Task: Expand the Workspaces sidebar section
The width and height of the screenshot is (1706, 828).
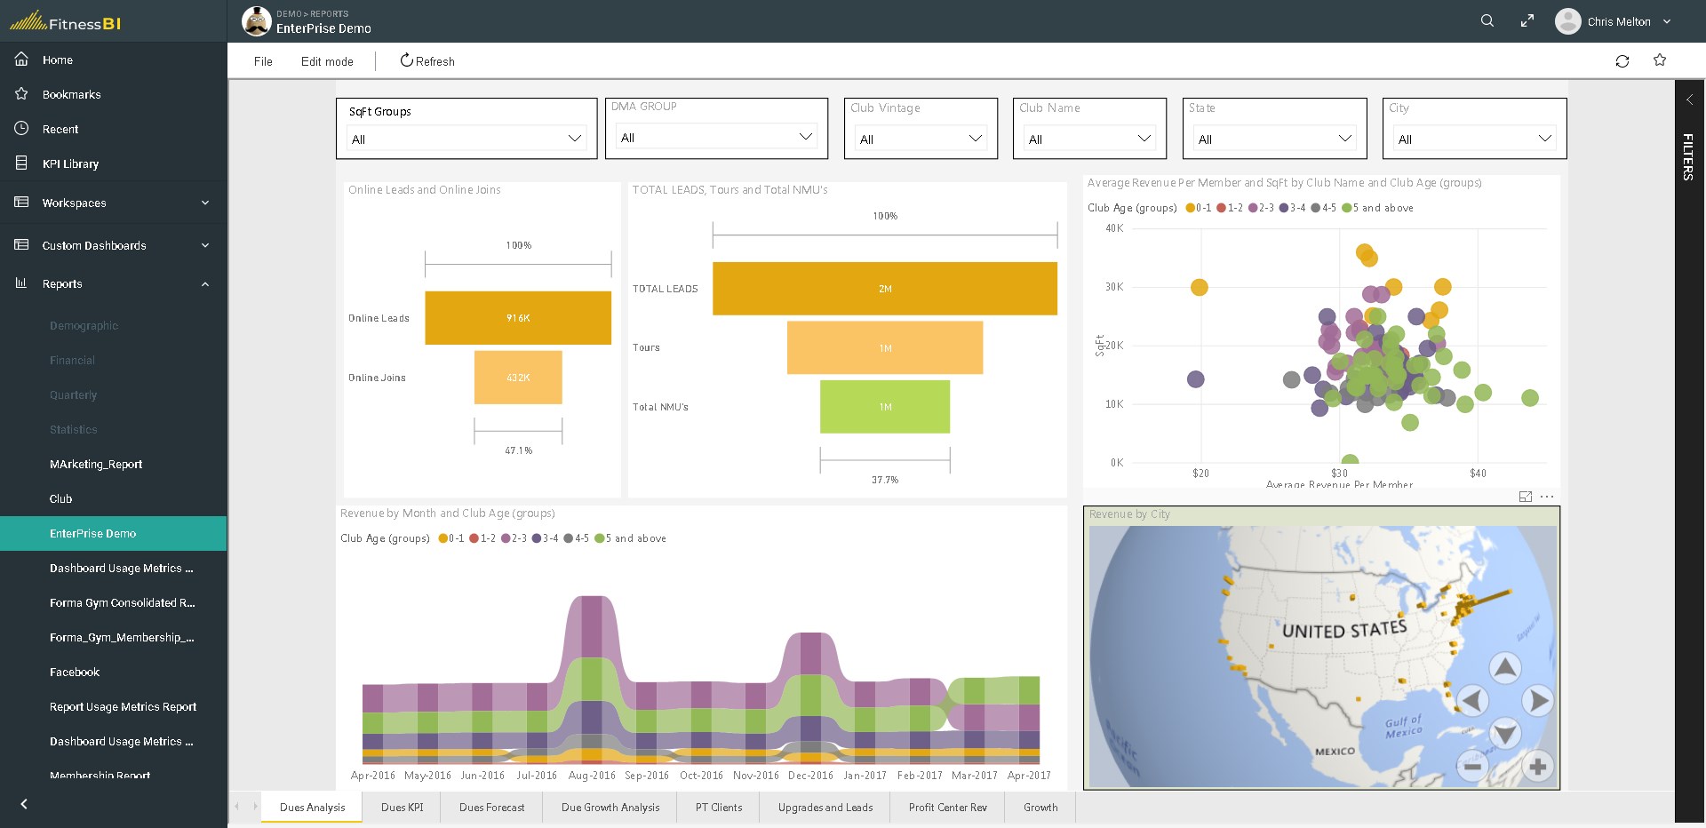Action: click(205, 203)
